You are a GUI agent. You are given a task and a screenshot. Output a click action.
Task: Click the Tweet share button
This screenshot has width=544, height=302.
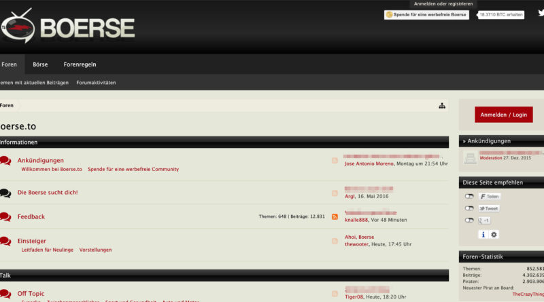(x=489, y=208)
